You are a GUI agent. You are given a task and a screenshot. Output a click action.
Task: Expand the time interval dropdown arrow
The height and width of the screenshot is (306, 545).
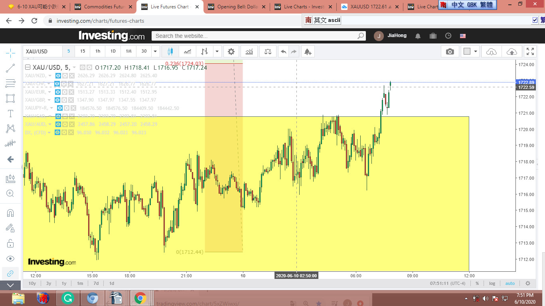click(x=156, y=51)
